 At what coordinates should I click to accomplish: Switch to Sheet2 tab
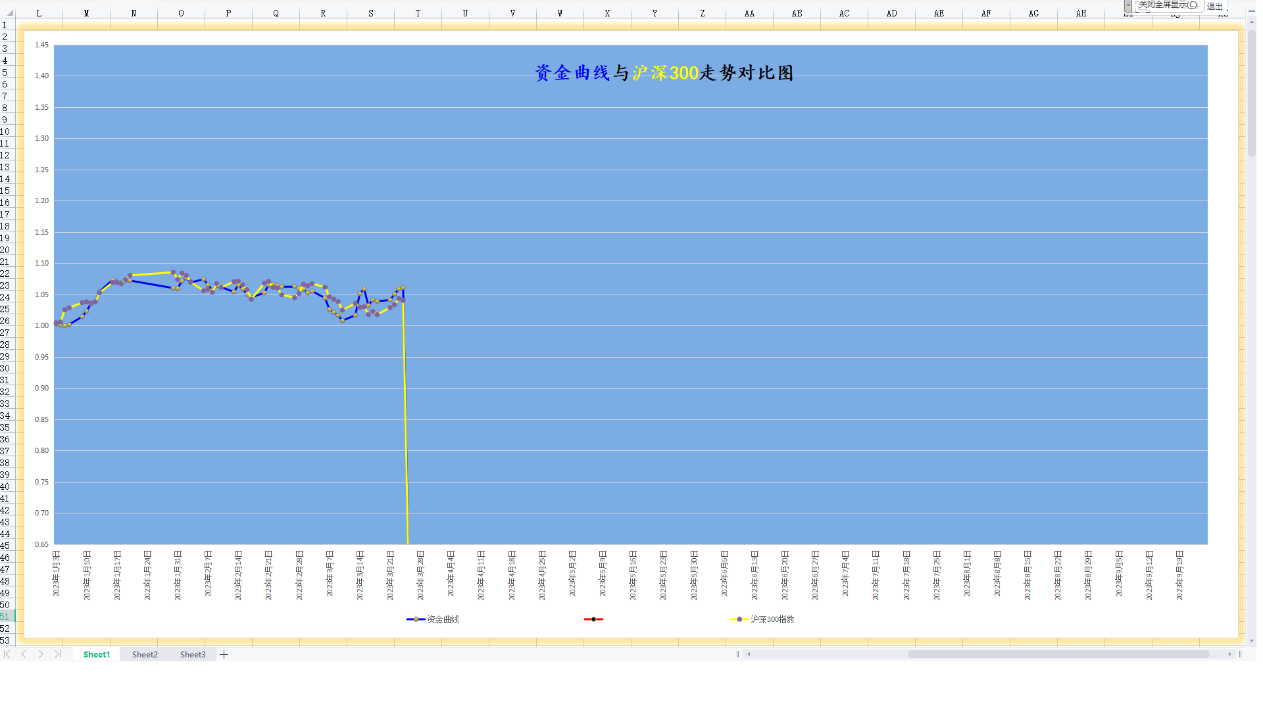(145, 654)
